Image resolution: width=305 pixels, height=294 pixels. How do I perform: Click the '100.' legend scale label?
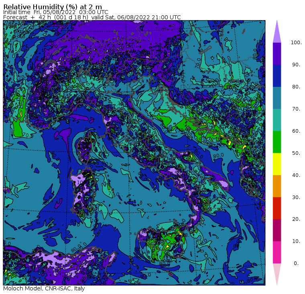[296, 43]
